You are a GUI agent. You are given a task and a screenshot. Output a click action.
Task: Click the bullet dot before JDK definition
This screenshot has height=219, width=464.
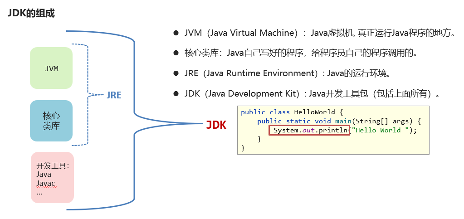[x=176, y=94]
